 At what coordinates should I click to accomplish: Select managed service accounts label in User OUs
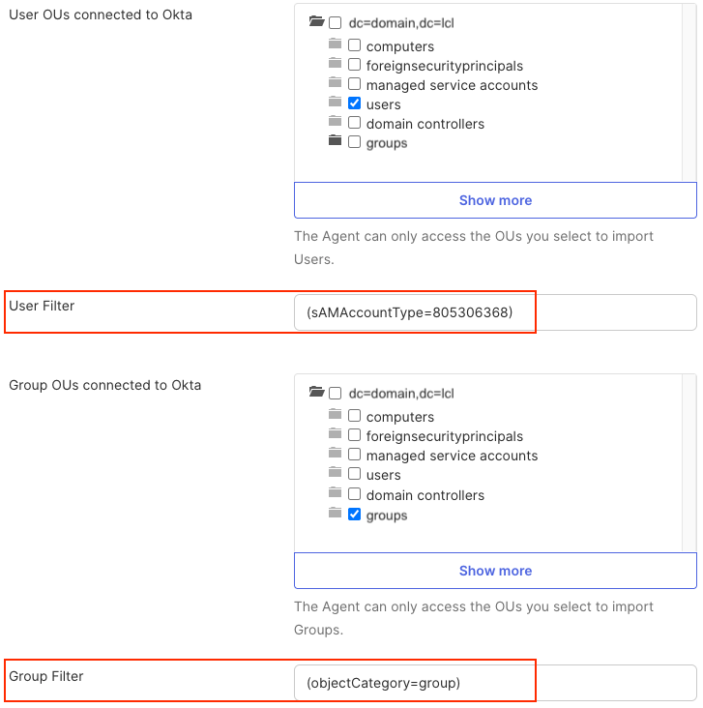click(452, 85)
